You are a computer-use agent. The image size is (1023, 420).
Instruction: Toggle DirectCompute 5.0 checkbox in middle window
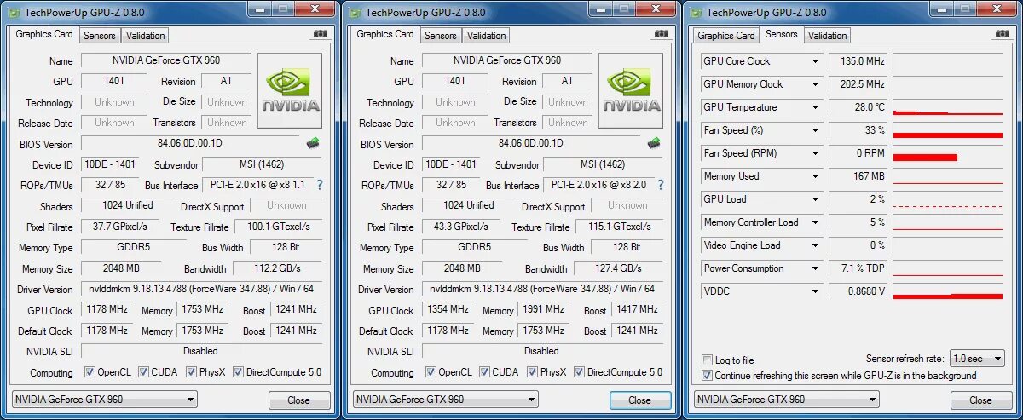(579, 372)
